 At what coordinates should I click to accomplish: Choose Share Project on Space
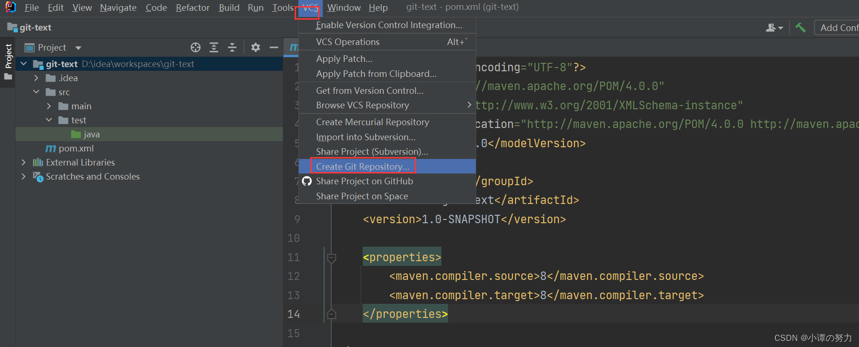coord(388,196)
